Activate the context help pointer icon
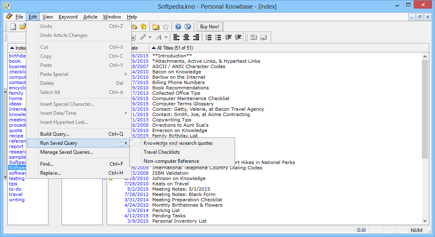The width and height of the screenshot is (435, 237). click(x=188, y=27)
